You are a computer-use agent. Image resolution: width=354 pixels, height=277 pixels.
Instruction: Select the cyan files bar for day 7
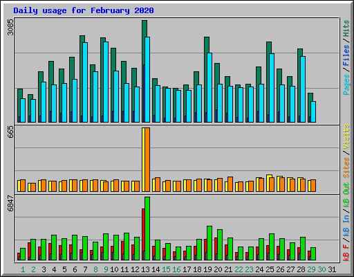coord(85,82)
